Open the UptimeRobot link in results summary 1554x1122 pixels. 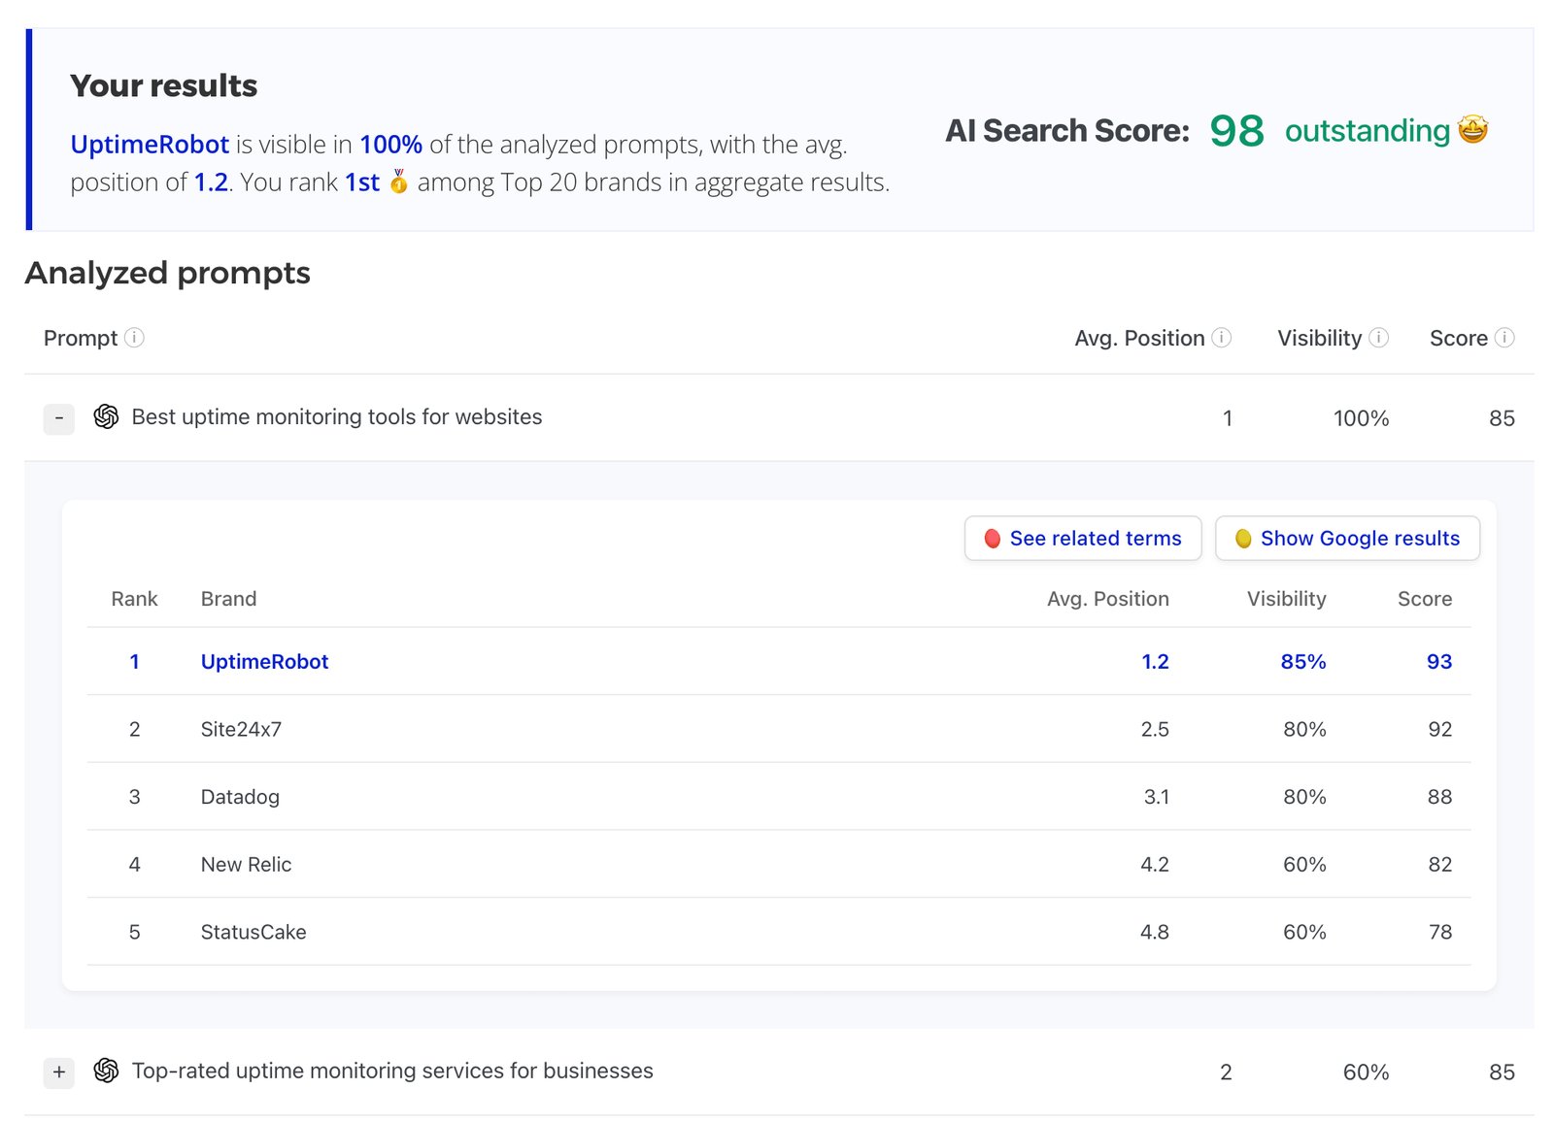[150, 145]
